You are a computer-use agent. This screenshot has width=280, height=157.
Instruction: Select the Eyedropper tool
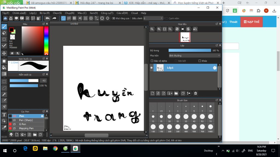pos(4,127)
